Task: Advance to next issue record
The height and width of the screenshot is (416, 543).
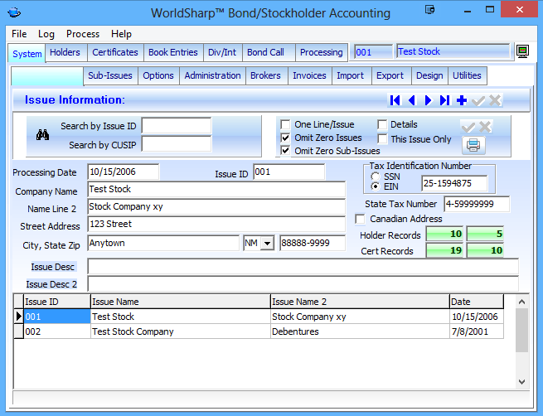Action: point(428,100)
